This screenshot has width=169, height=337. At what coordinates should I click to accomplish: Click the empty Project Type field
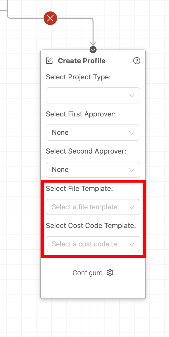point(93,95)
